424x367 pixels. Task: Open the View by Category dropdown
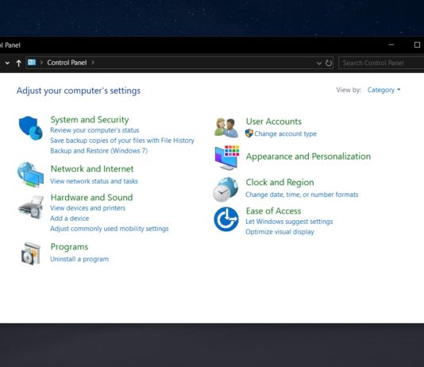tap(384, 90)
